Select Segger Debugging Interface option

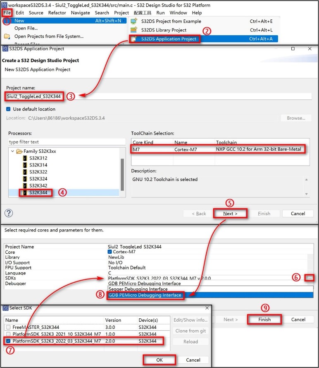coord(210,289)
